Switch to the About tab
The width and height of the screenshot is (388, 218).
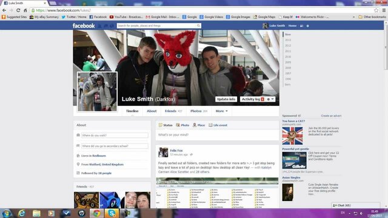(152, 111)
